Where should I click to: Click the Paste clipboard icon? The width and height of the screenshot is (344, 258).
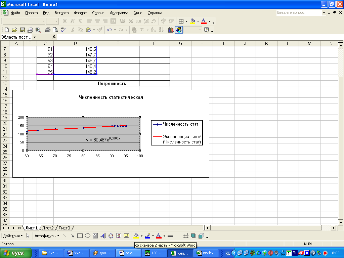88,30
